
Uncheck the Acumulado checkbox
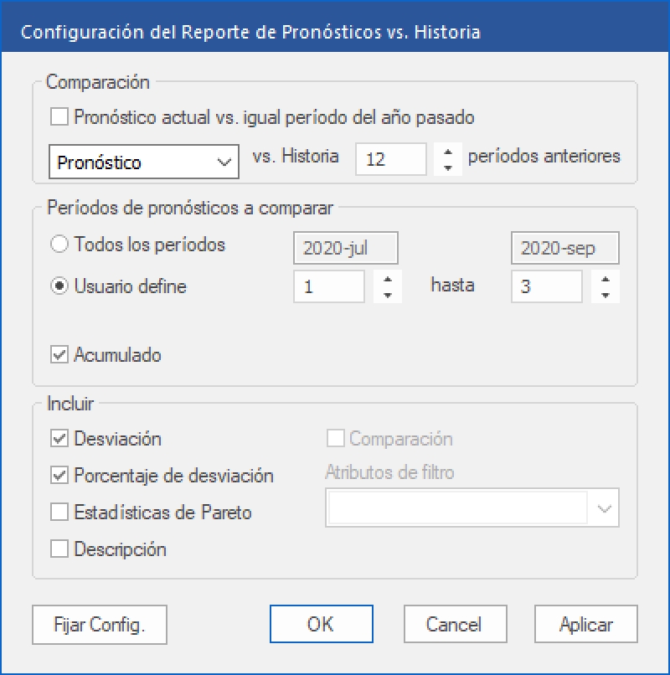tap(59, 355)
